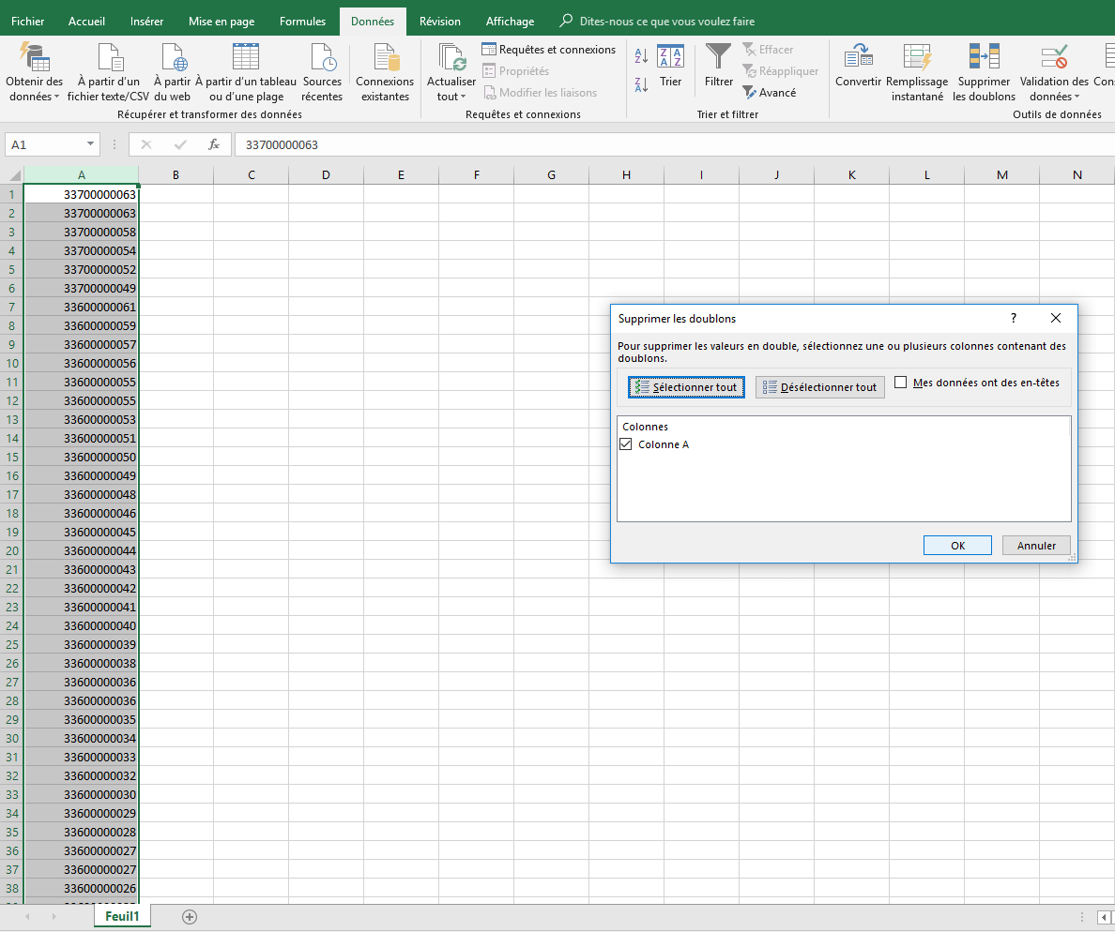Select cell A15 containing 33600000050
Screen dimensions: 1115x932
[x=81, y=457]
